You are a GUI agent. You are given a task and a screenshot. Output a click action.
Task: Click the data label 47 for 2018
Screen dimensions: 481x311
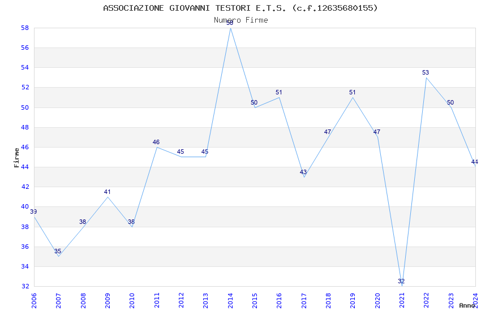click(x=328, y=132)
